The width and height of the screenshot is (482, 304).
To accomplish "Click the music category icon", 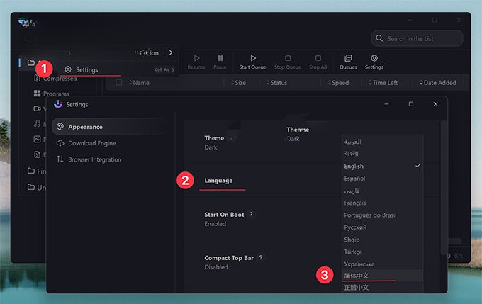I will [37, 123].
